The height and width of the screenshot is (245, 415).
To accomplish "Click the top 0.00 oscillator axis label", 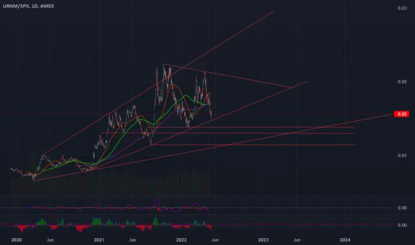I will pos(402,208).
